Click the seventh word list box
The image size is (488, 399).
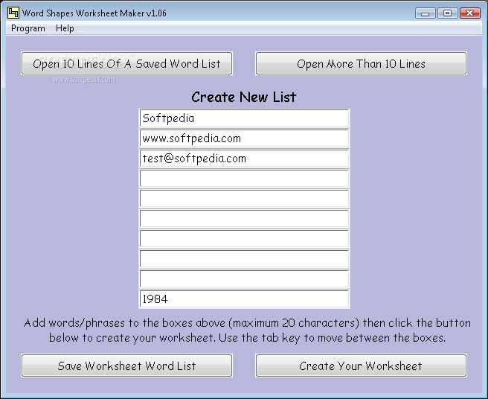244,239
